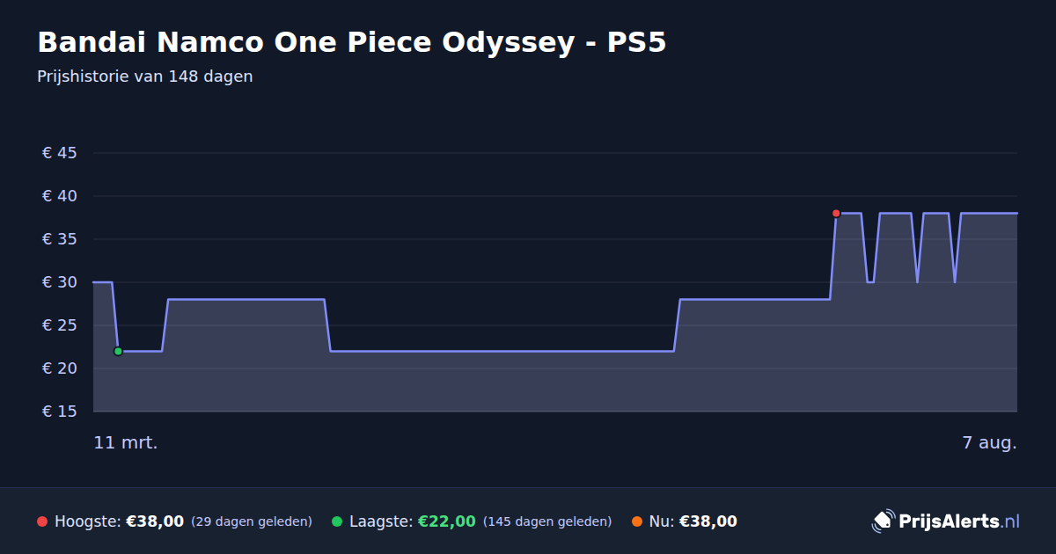Screen dimensions: 1056x554
Task: Click the € 45 axis label
Action: coord(60,153)
